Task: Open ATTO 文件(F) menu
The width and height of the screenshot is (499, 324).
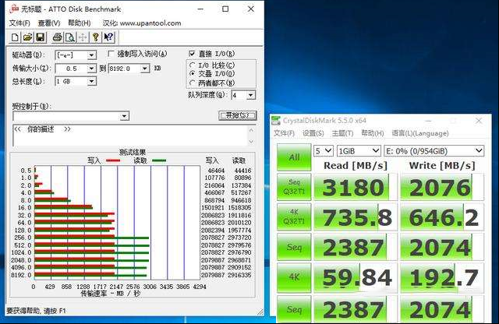Action: tap(19, 23)
